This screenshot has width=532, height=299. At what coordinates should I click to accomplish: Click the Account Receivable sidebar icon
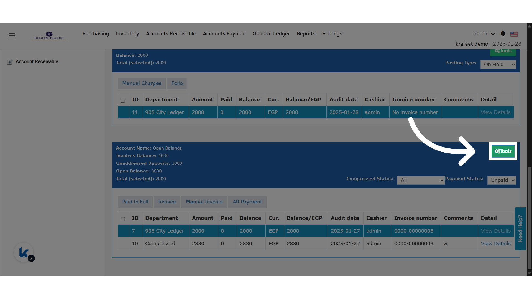(10, 62)
